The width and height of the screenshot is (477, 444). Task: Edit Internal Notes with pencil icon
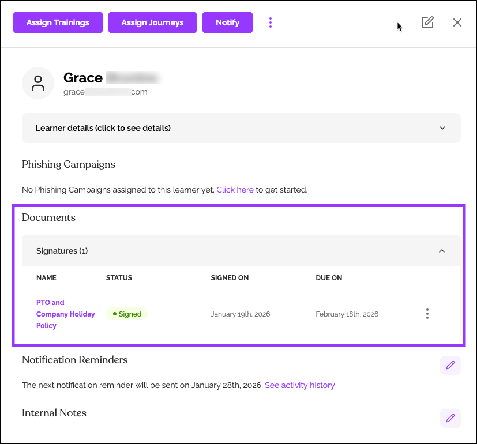(450, 418)
